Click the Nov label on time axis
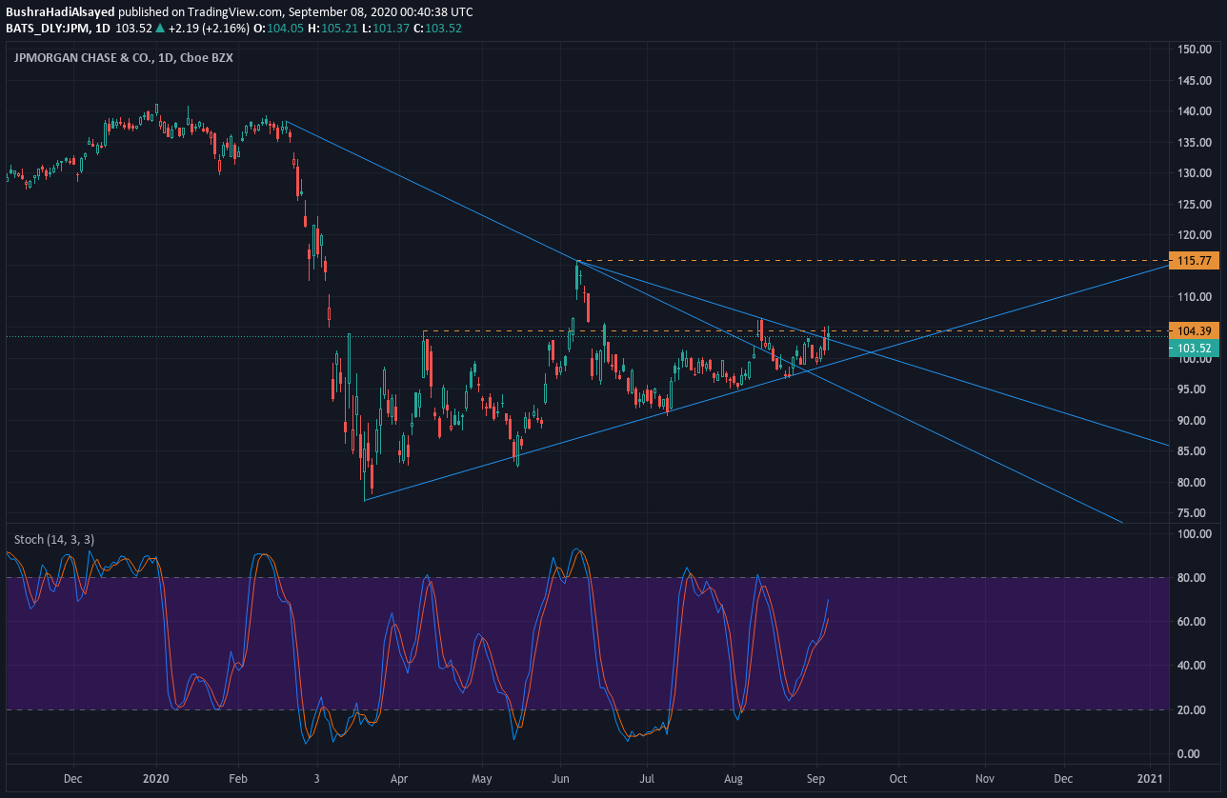Viewport: 1227px width, 798px height. pyautogui.click(x=985, y=778)
